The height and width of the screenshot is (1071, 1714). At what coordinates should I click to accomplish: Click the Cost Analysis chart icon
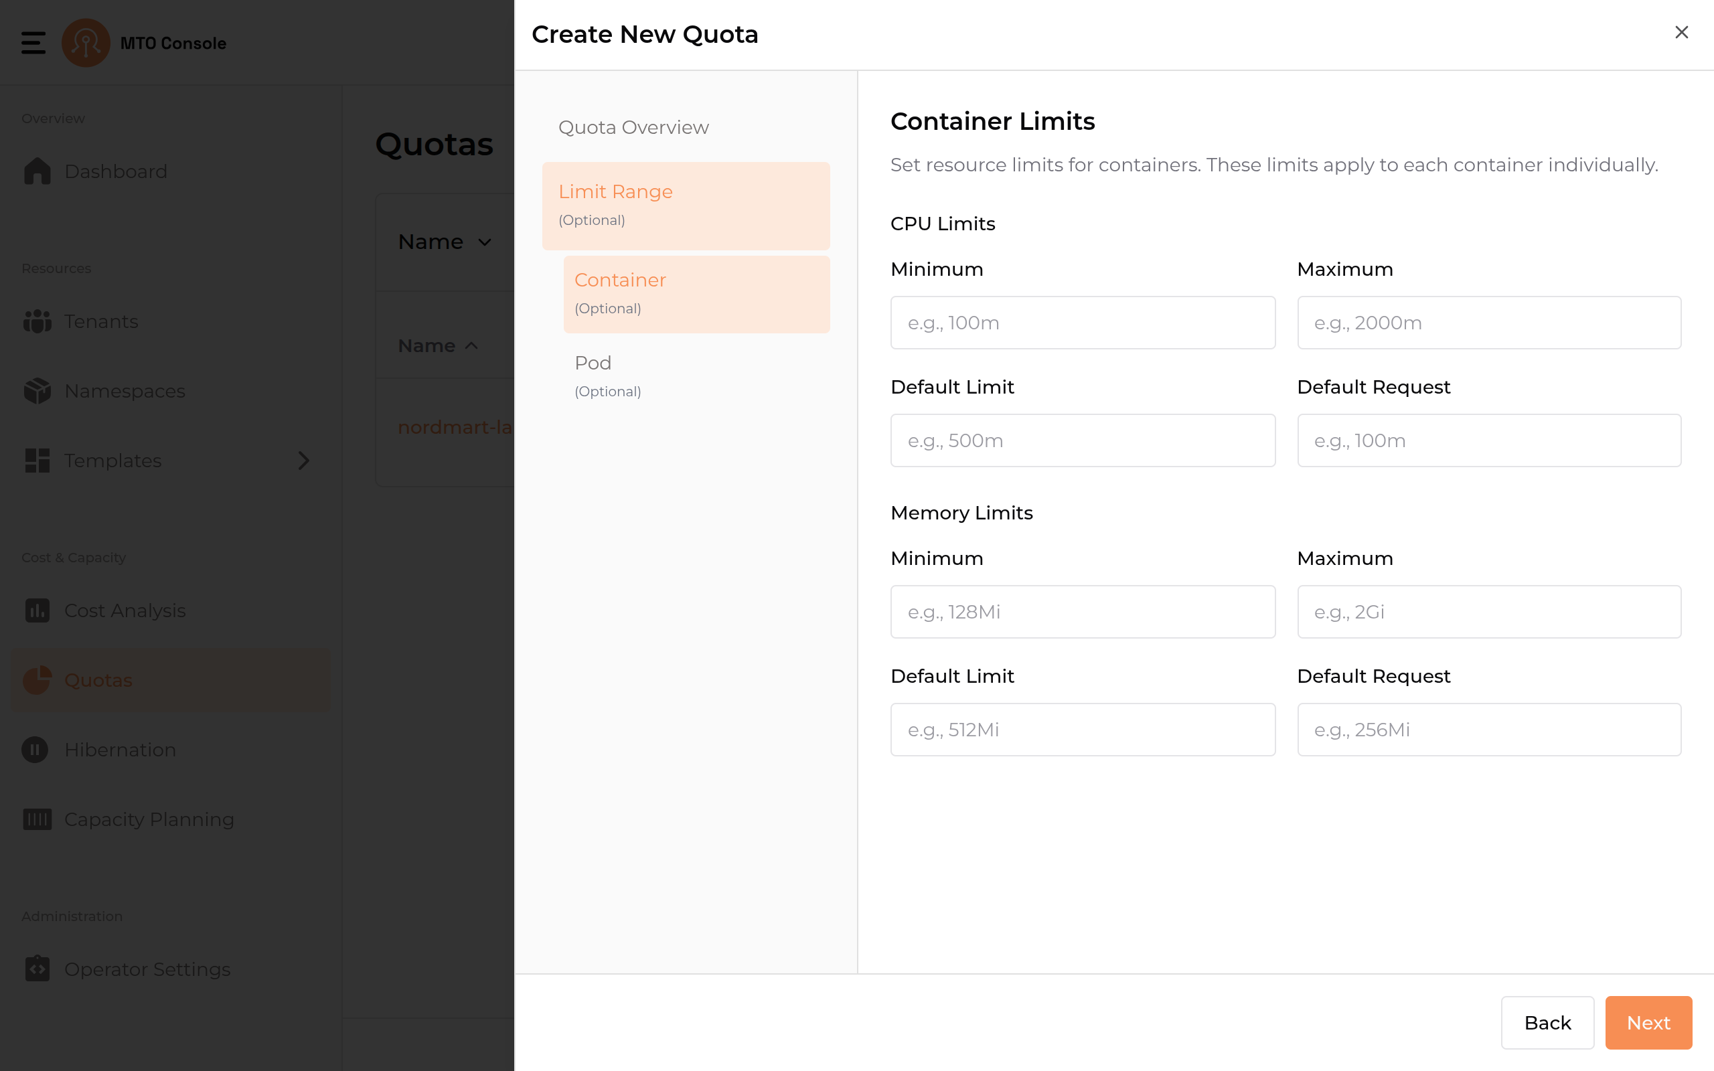tap(37, 610)
